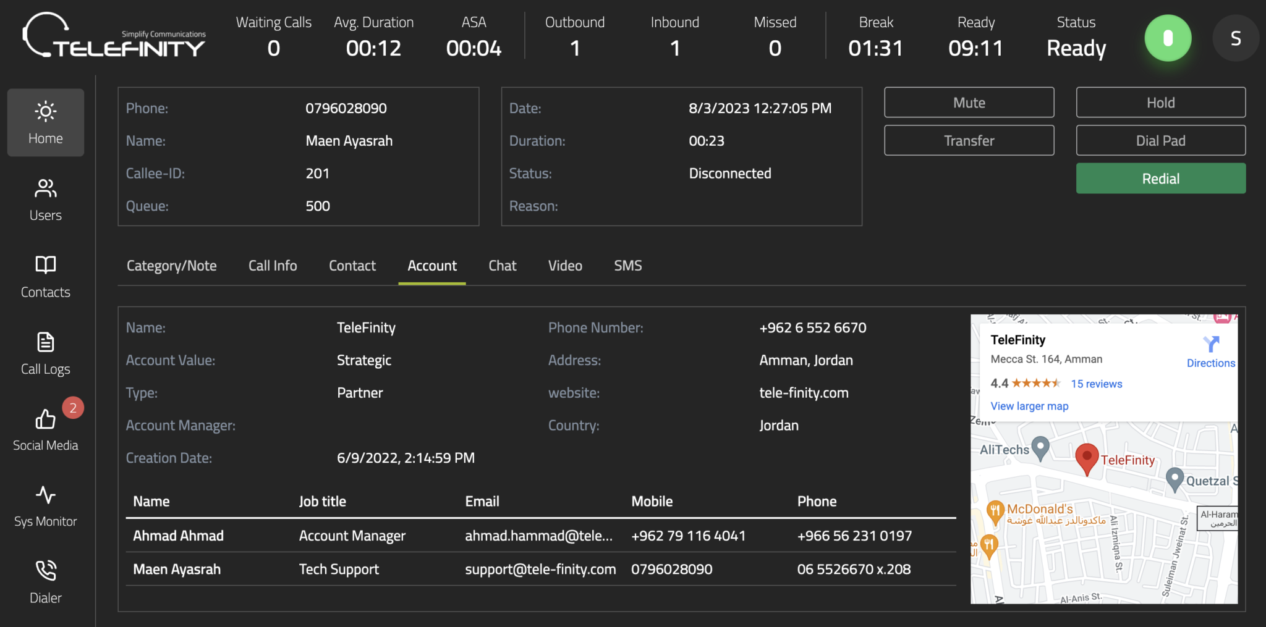This screenshot has width=1266, height=627.
Task: Click website value tele-finity.com
Action: 804,393
